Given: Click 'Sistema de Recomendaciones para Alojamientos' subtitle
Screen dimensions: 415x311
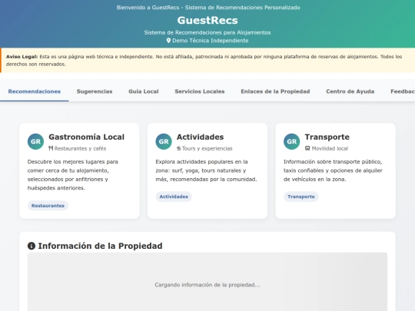Looking at the screenshot, I should pos(207,32).
